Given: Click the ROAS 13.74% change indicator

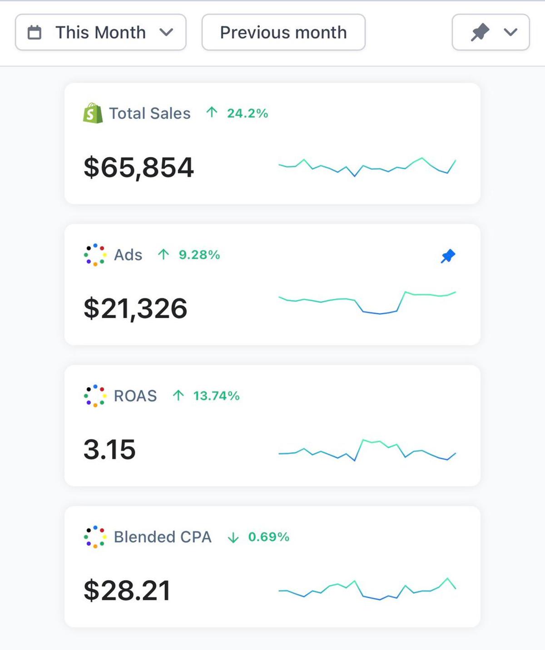Looking at the screenshot, I should 216,396.
